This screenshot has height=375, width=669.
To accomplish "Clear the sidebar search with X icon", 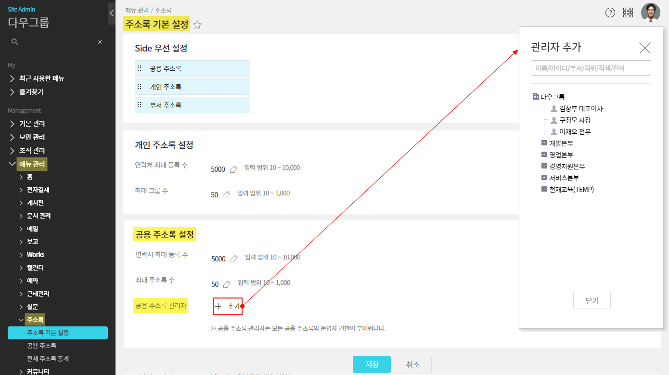I will tap(100, 42).
